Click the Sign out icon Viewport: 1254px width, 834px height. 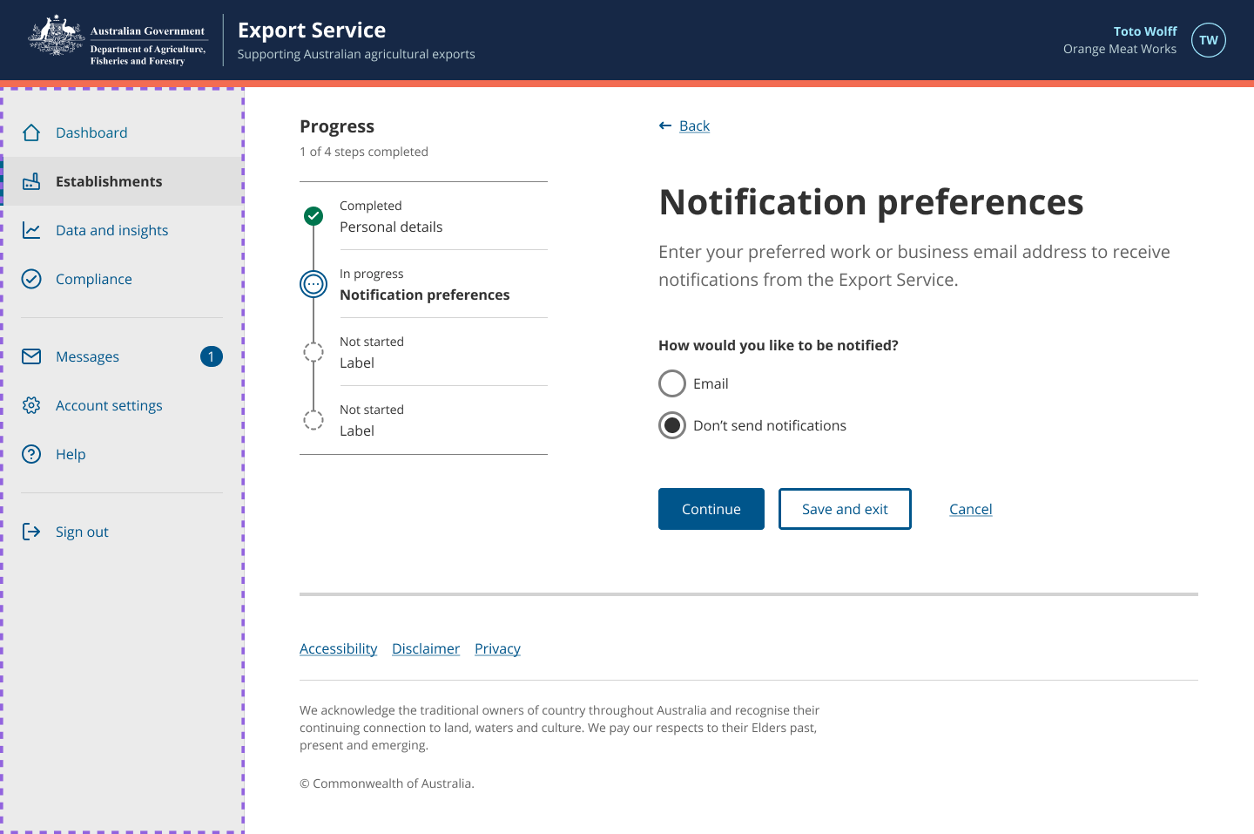tap(31, 532)
